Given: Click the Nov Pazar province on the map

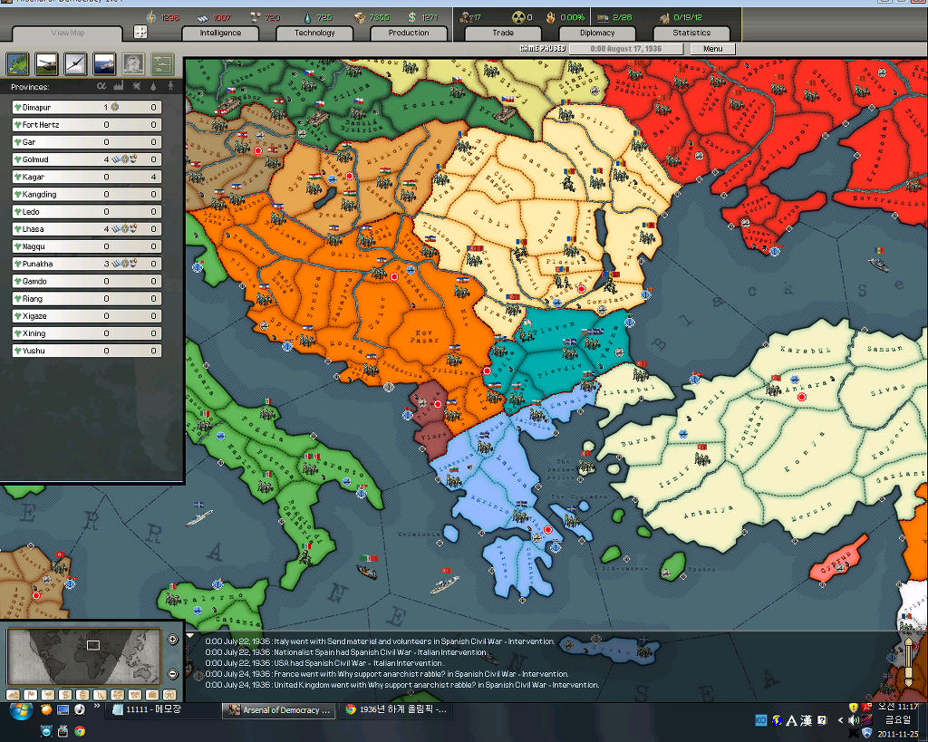Looking at the screenshot, I should point(424,336).
